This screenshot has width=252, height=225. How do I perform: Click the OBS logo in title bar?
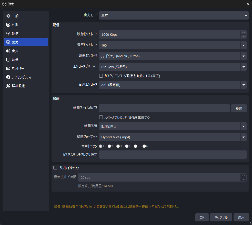(4, 4)
